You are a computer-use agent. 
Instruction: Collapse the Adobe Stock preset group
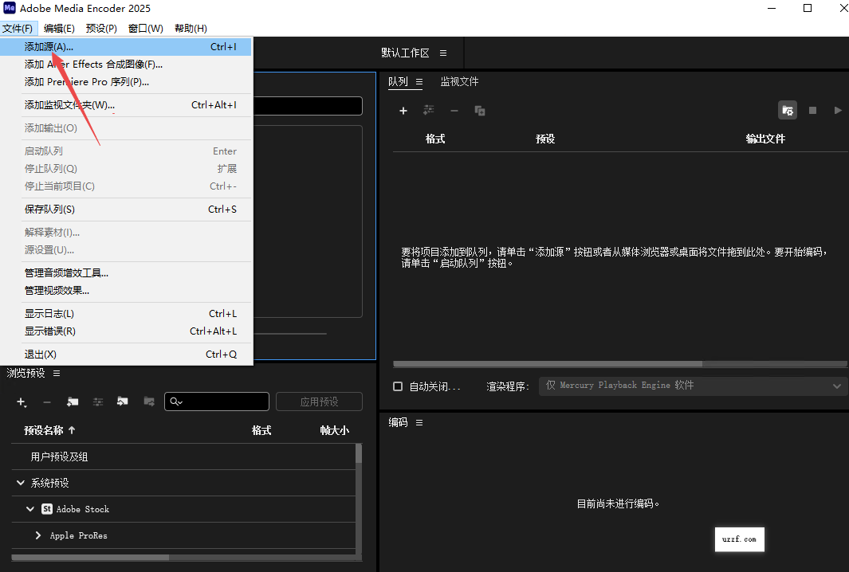(x=30, y=509)
